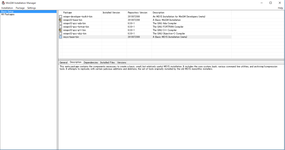Sort by Repository Version column header
The width and height of the screenshot is (285, 150).
139,13
